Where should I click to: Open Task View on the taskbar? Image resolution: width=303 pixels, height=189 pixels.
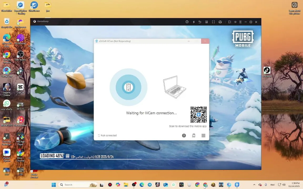pos(102,185)
